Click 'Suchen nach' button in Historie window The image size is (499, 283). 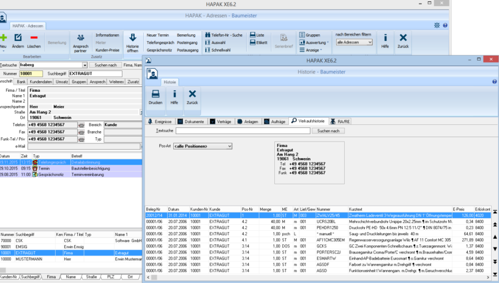click(x=328, y=131)
